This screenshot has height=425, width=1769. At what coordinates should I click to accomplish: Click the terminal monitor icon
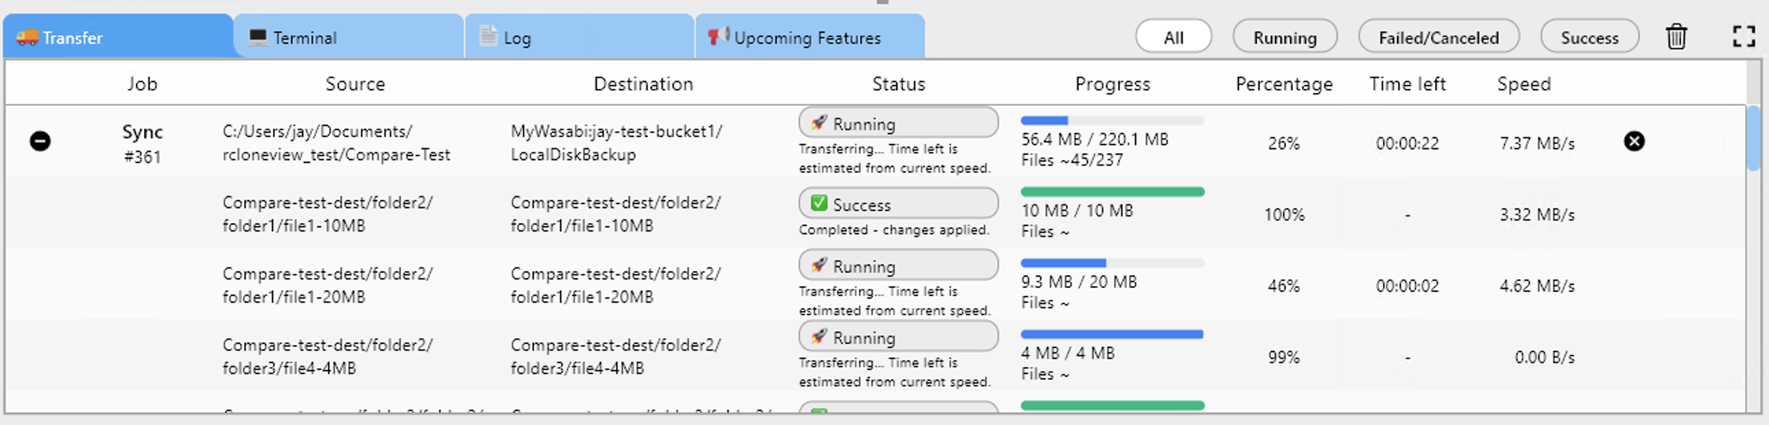tap(257, 36)
